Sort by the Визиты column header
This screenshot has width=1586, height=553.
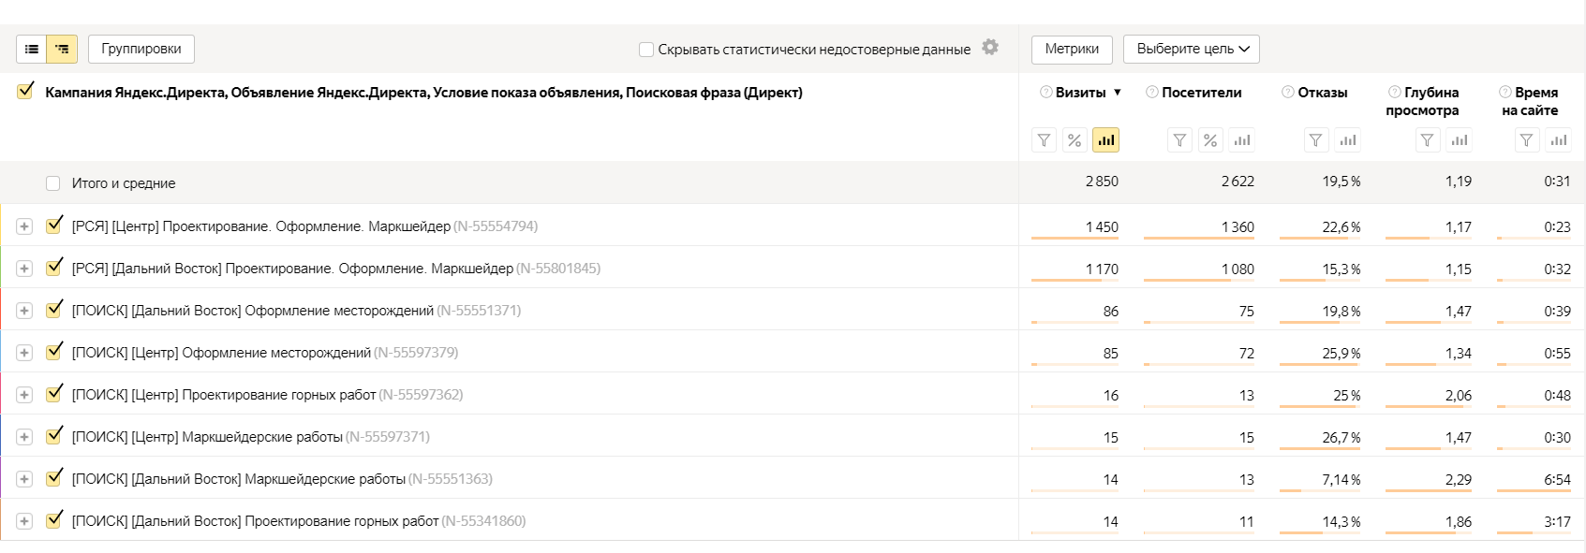tap(1080, 93)
